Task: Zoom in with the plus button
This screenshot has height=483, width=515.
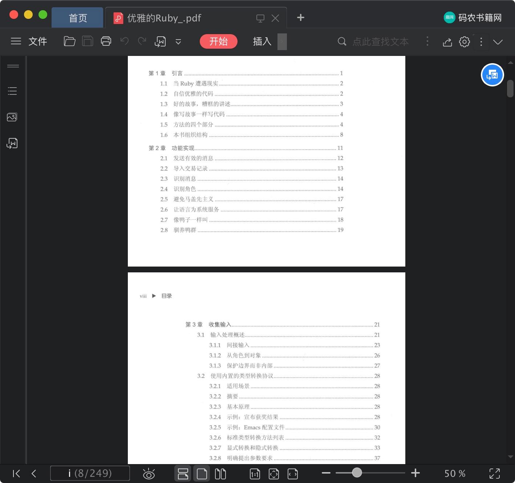Action: click(x=415, y=473)
